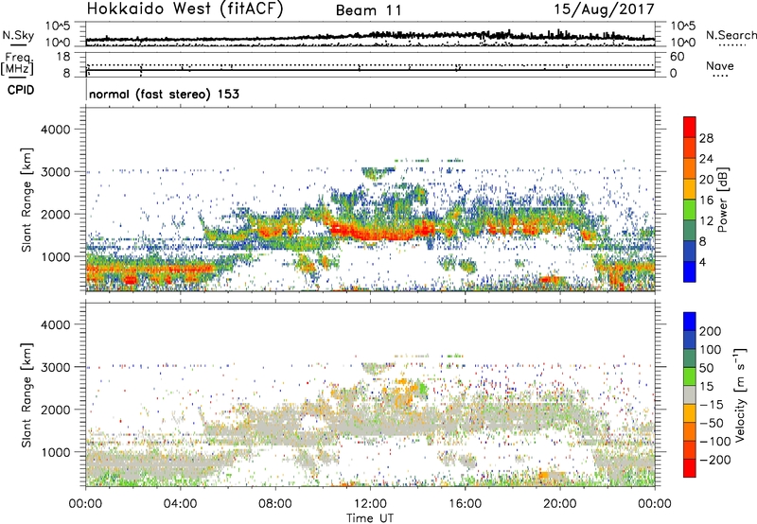
Task: Click the 'Time UT' axis label
Action: pyautogui.click(x=370, y=517)
